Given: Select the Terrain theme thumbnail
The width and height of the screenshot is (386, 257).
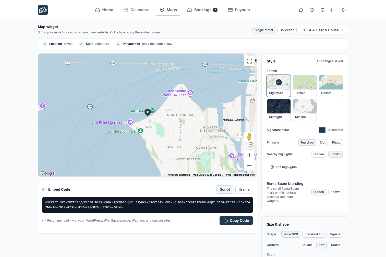Looking at the screenshot, I should pyautogui.click(x=305, y=86).
